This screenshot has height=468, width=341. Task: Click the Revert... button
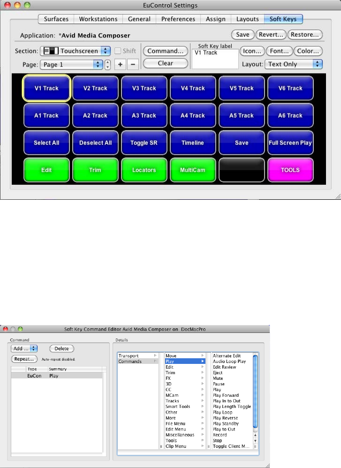pyautogui.click(x=271, y=35)
